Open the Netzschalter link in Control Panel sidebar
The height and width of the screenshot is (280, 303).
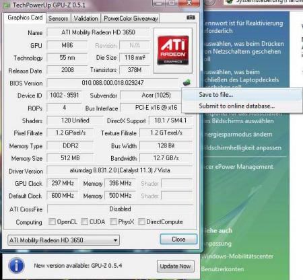click(244, 51)
